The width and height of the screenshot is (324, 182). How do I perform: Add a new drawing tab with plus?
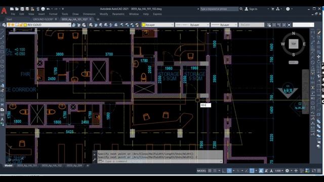(x=98, y=19)
